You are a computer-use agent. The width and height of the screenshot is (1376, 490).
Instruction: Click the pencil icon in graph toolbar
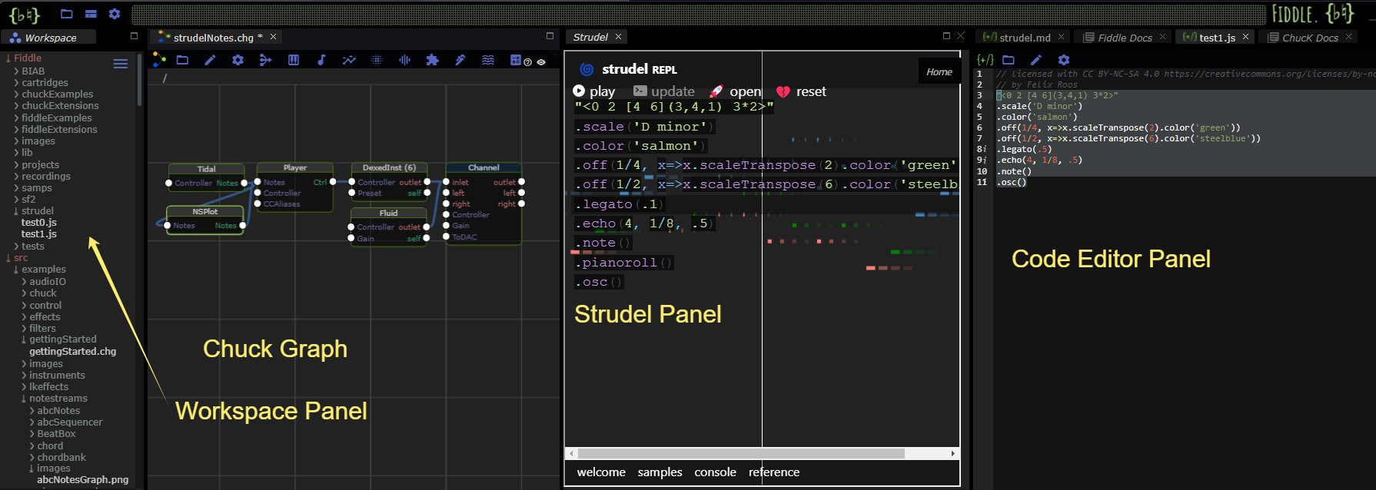coord(210,60)
